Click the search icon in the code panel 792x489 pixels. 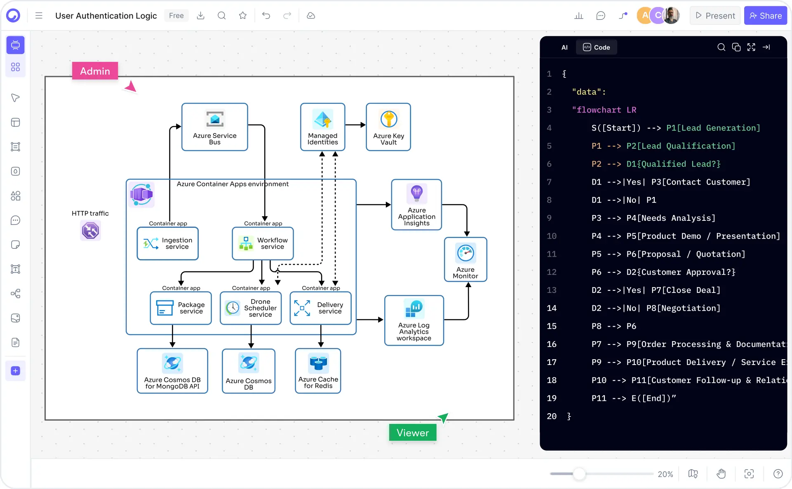721,47
